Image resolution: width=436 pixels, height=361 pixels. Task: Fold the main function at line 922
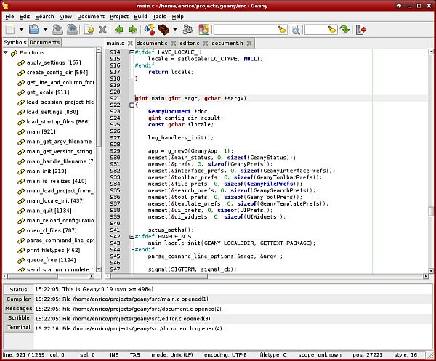(132, 105)
